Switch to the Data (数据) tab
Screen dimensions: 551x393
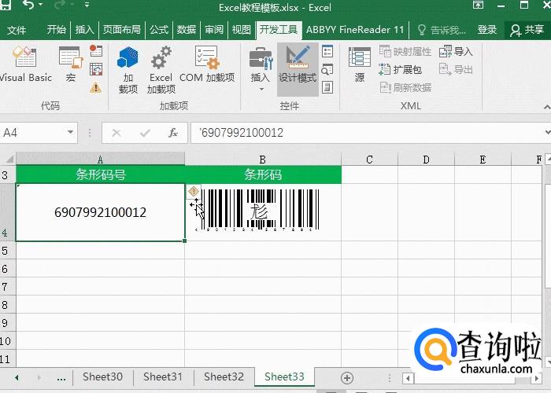[187, 30]
